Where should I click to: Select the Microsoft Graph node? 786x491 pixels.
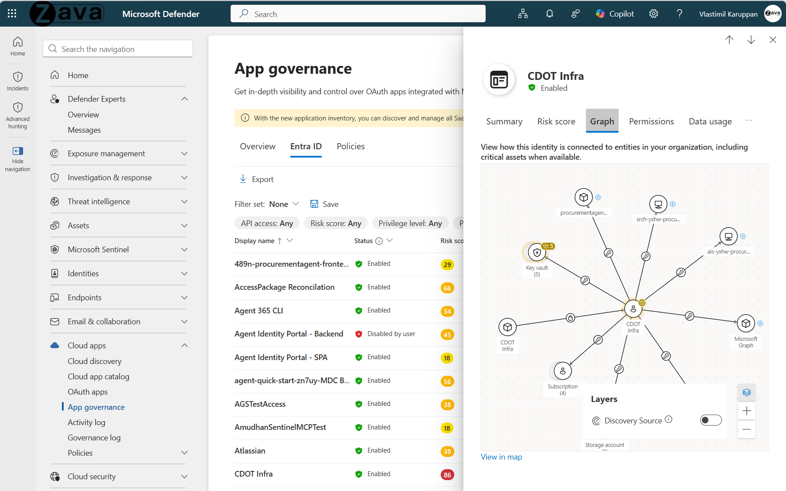pos(746,323)
